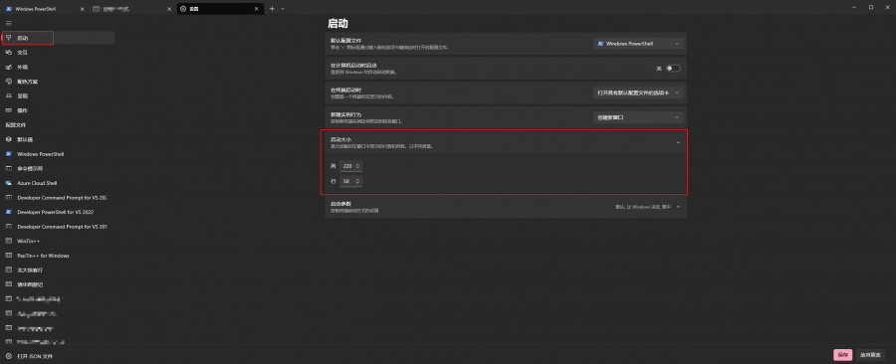Image resolution: width=896 pixels, height=364 pixels.
Task: Click the PaoTin++ profile icon
Action: pyautogui.click(x=9, y=256)
